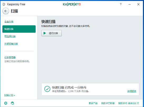Start the scan with 运行扫描 button
Image resolution: width=144 pixels, height=107 pixels.
click(x=51, y=33)
